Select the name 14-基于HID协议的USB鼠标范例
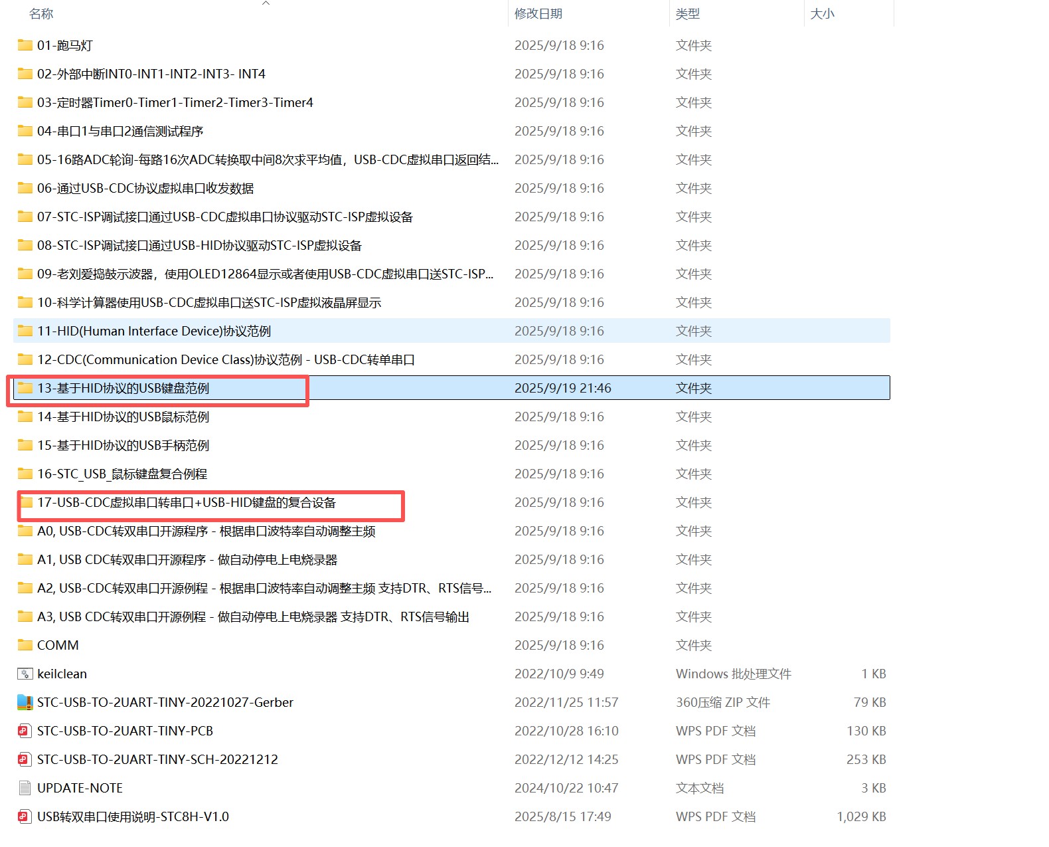Image resolution: width=1049 pixels, height=847 pixels. point(123,417)
